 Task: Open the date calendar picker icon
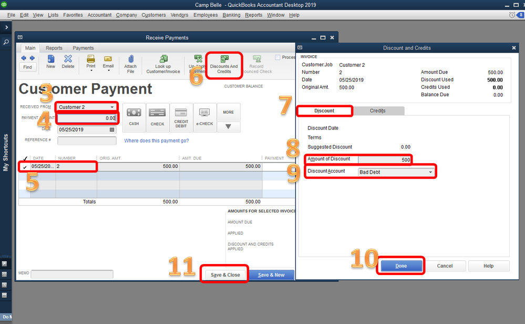pos(112,130)
